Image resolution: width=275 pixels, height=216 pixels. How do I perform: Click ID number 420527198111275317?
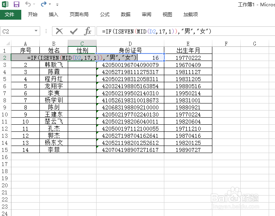[130, 72]
